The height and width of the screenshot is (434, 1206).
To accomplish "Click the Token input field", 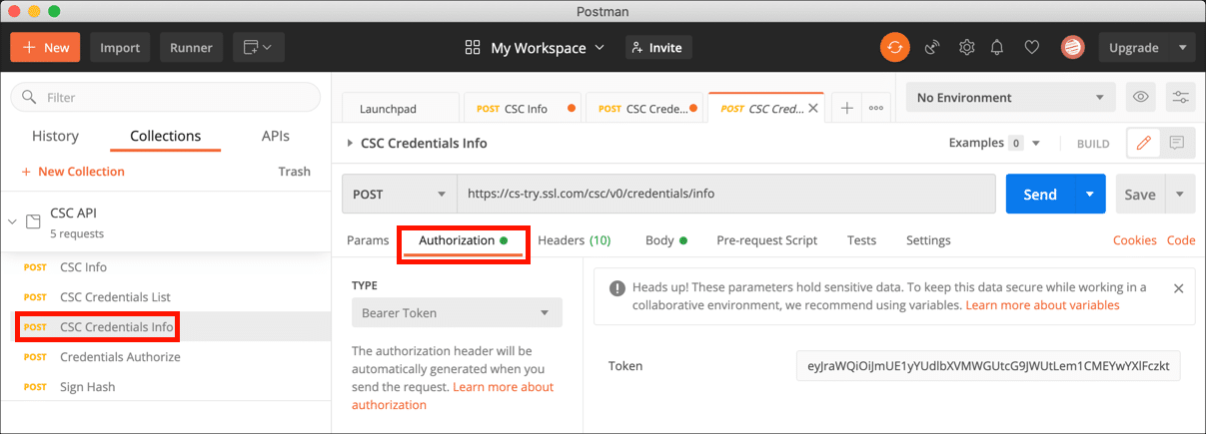I will [987, 366].
